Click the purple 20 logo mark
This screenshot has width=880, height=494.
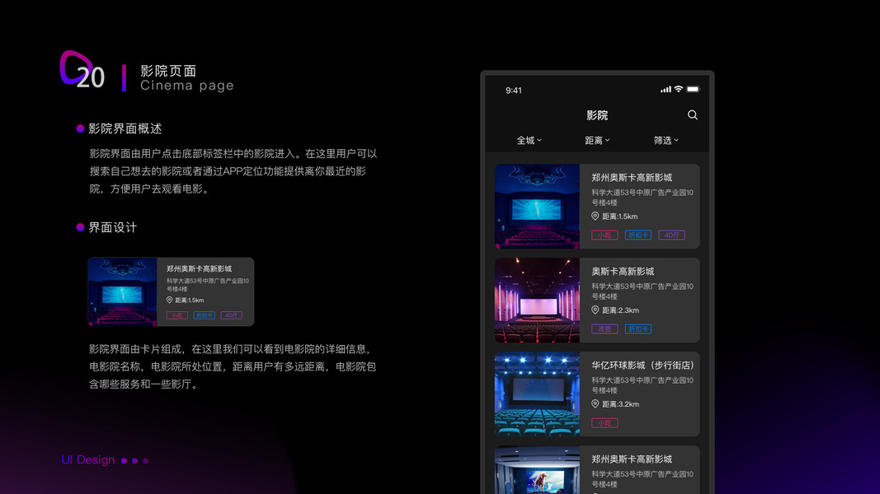coord(82,71)
